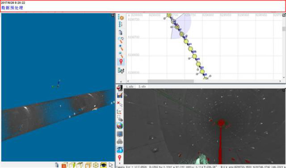Toggle the eye visibility icon

pyautogui.click(x=103, y=165)
